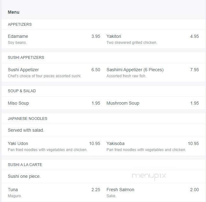Select the Mushroom Soup item
Screen dimensions: 206x202
(x=123, y=103)
